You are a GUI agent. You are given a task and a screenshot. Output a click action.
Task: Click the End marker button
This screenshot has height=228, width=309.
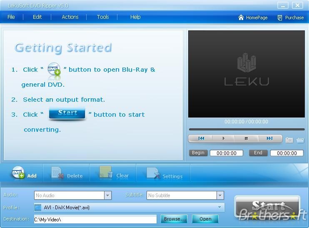258,153
